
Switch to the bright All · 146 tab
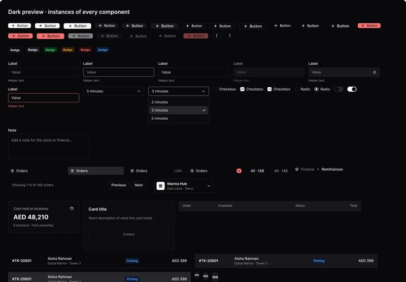[x=257, y=171]
